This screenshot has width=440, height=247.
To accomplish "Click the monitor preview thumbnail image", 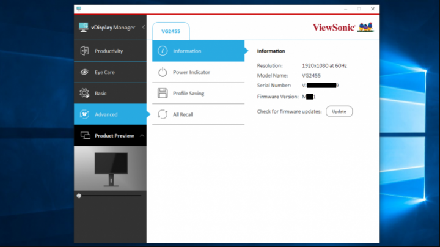I will tap(110, 168).
